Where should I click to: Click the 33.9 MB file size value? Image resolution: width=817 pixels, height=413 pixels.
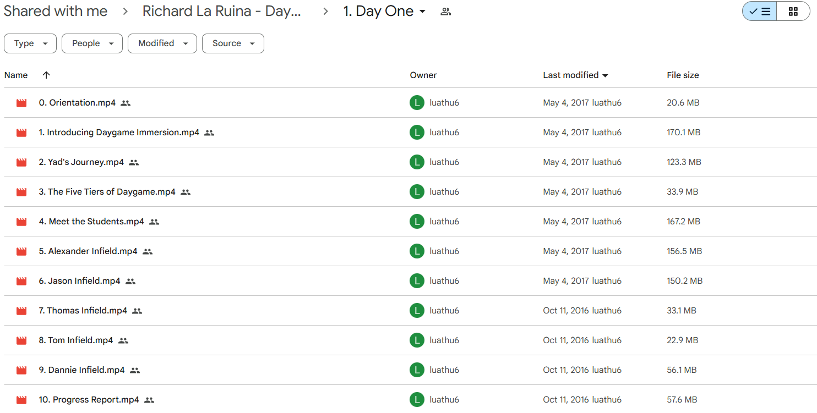pyautogui.click(x=682, y=192)
